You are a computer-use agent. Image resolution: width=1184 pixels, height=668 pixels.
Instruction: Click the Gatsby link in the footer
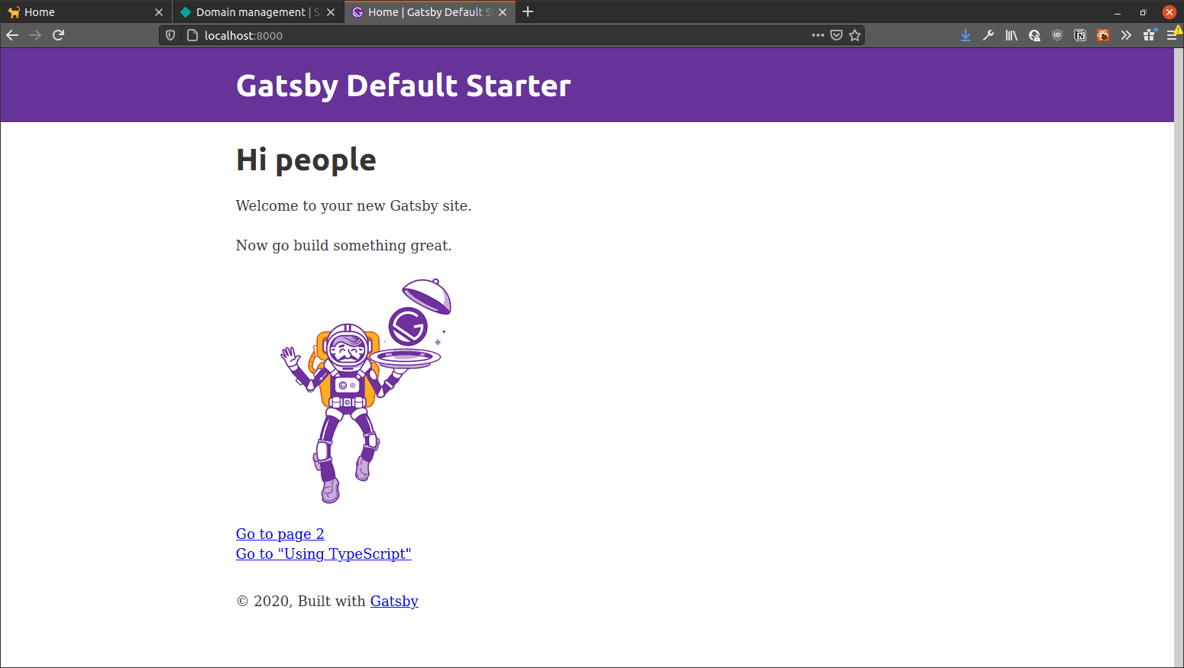[x=394, y=601]
